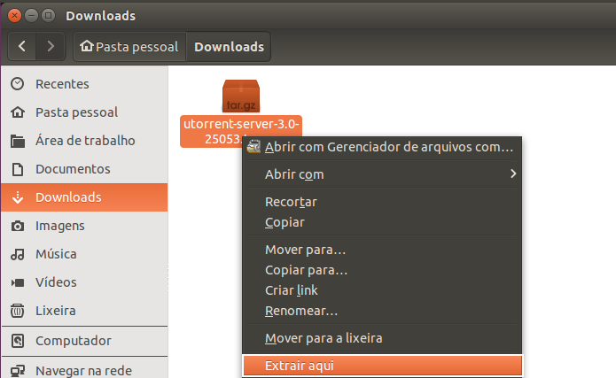Click the forward navigation arrow
Image resolution: width=616 pixels, height=378 pixels.
click(51, 46)
